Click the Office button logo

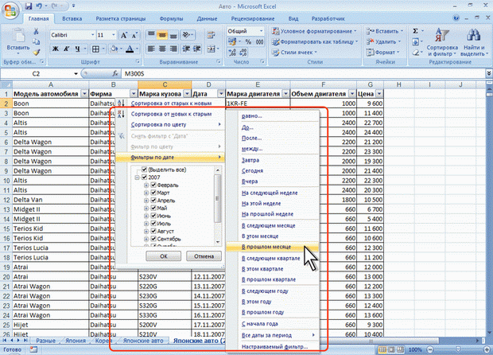tap(10, 10)
